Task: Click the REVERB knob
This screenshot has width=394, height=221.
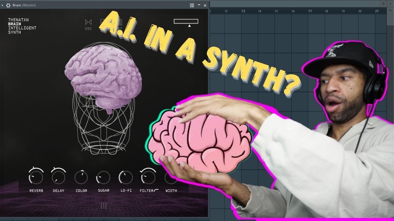Action: (x=36, y=177)
